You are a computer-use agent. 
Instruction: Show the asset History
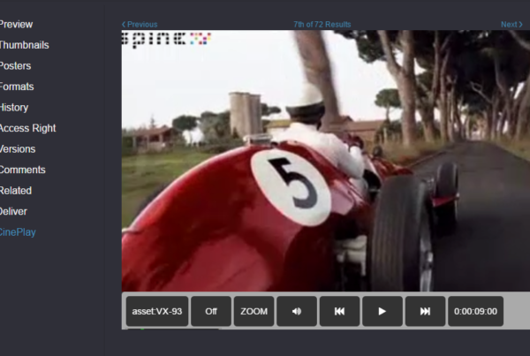pos(14,108)
